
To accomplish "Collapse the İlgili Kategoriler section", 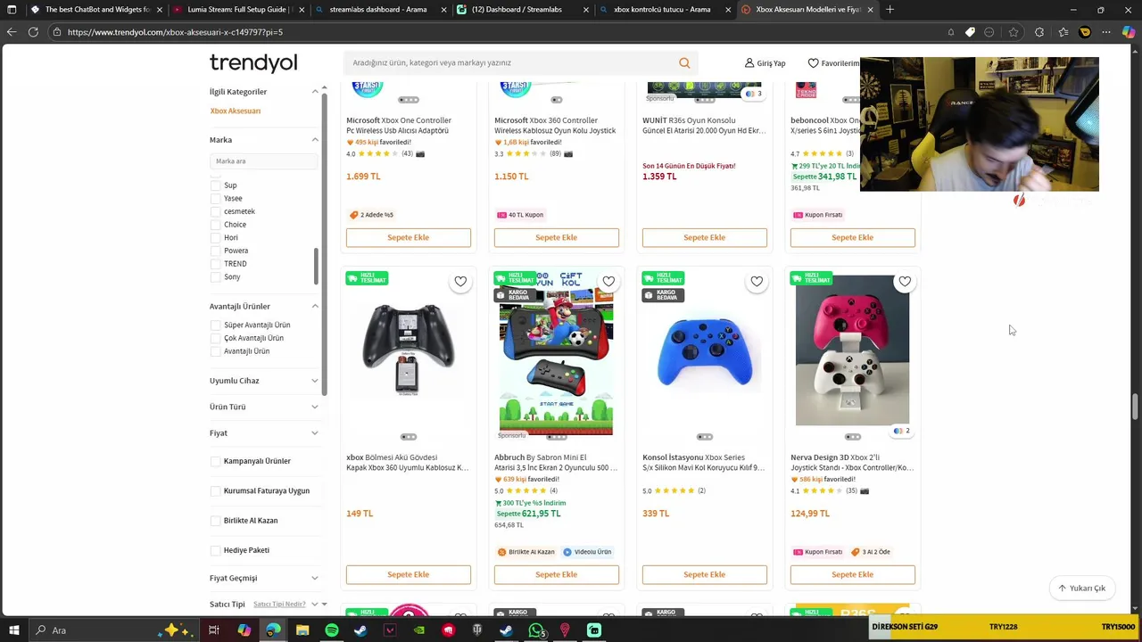I will [x=315, y=92].
